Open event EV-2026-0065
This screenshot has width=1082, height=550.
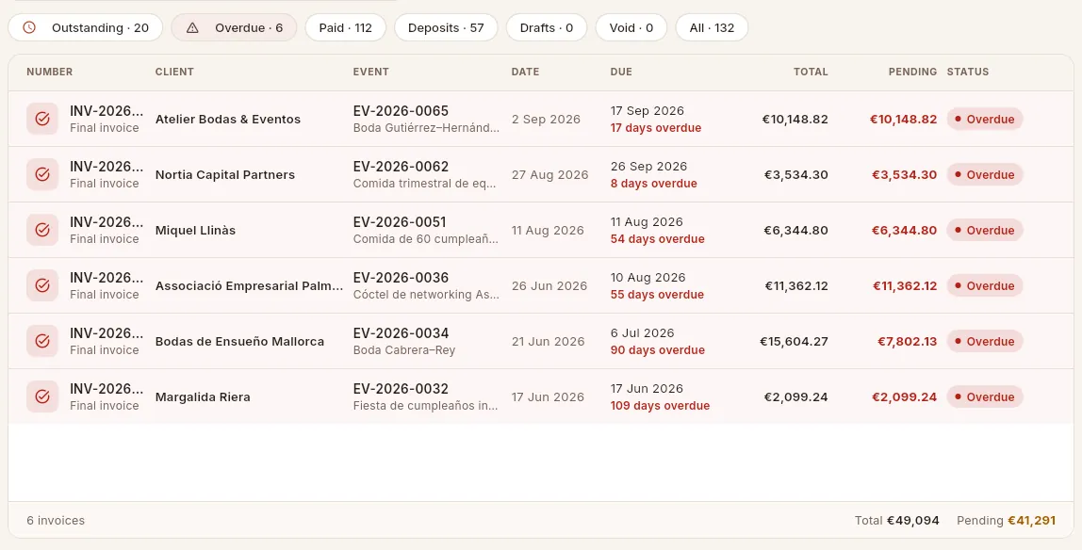(401, 111)
